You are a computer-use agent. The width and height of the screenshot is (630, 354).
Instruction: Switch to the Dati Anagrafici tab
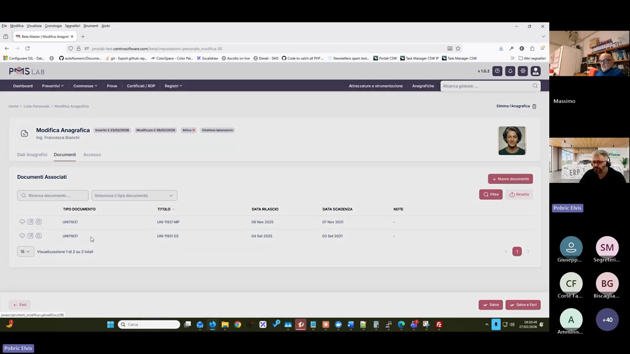click(32, 154)
